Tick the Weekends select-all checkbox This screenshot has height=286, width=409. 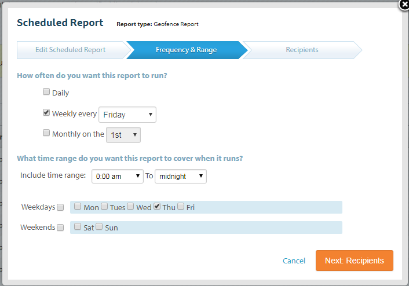[60, 228]
